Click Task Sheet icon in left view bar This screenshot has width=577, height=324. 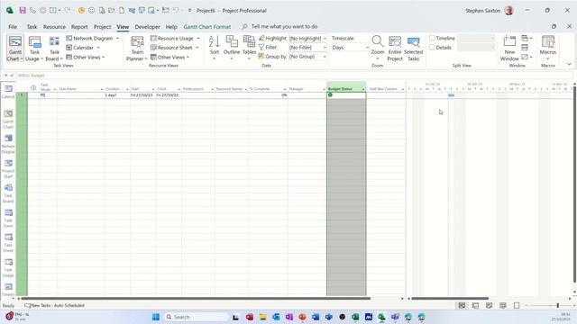[x=8, y=242]
